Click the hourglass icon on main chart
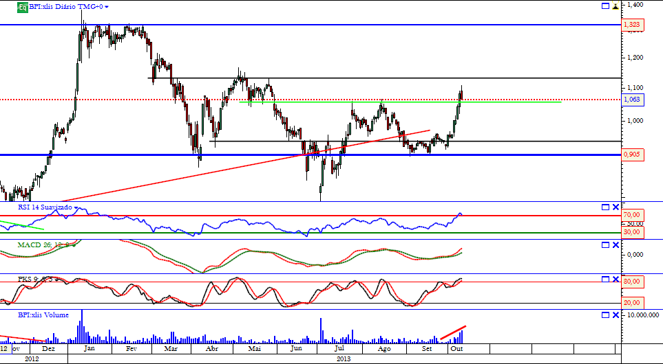Screen dimensions: 663x364 (x=615, y=6)
